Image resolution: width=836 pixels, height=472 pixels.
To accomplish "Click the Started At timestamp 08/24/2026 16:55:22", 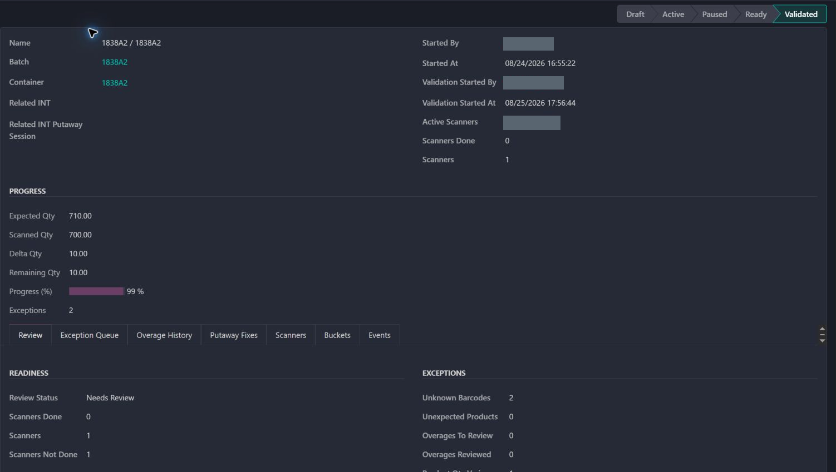I will [540, 63].
